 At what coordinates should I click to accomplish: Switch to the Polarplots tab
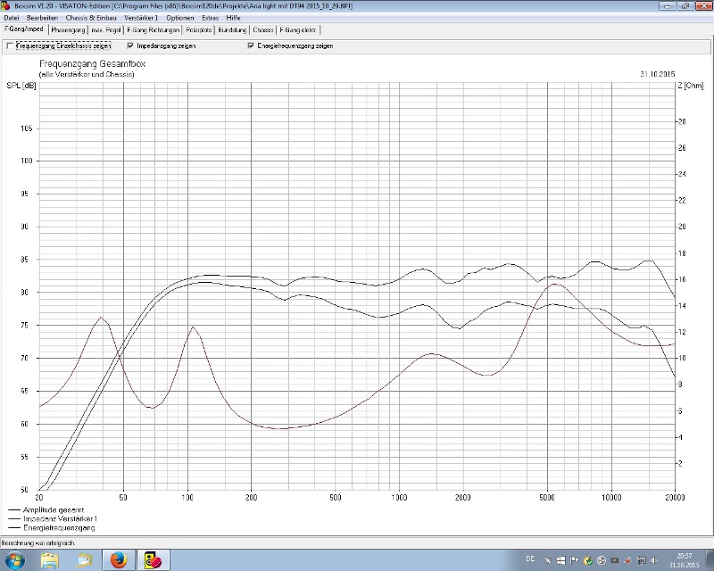[x=199, y=29]
